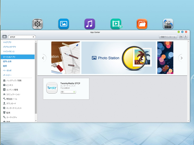Clear the DTCP search text
This screenshot has width=194, height=145.
pyautogui.click(x=33, y=37)
